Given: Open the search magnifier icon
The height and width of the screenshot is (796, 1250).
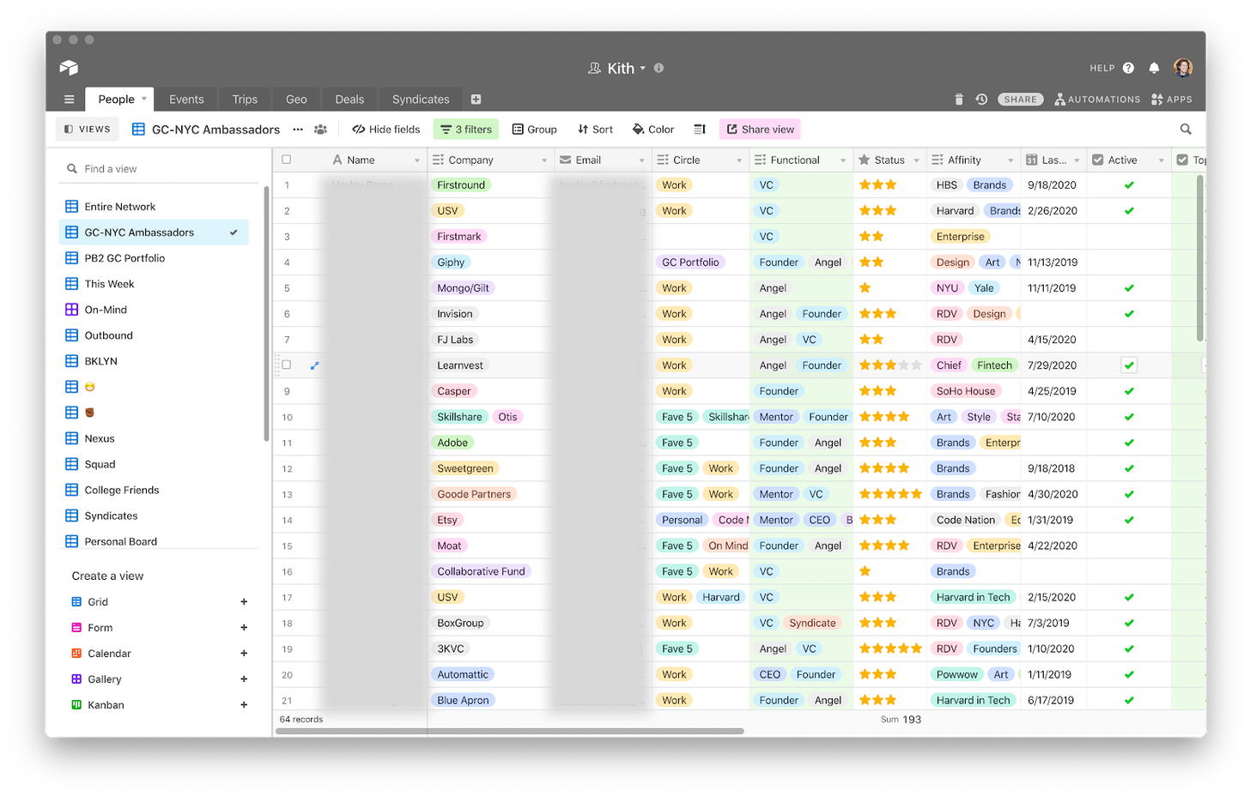Looking at the screenshot, I should [1186, 130].
